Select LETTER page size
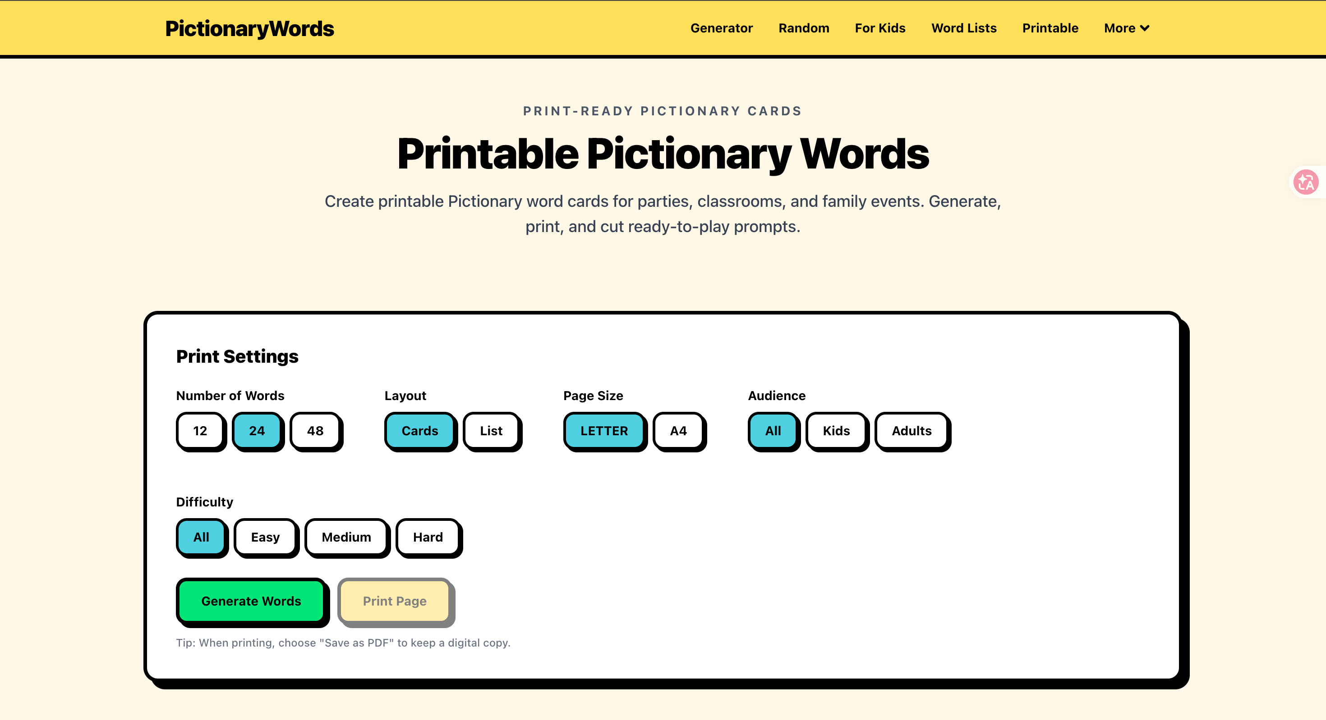The image size is (1326, 720). [x=604, y=431]
